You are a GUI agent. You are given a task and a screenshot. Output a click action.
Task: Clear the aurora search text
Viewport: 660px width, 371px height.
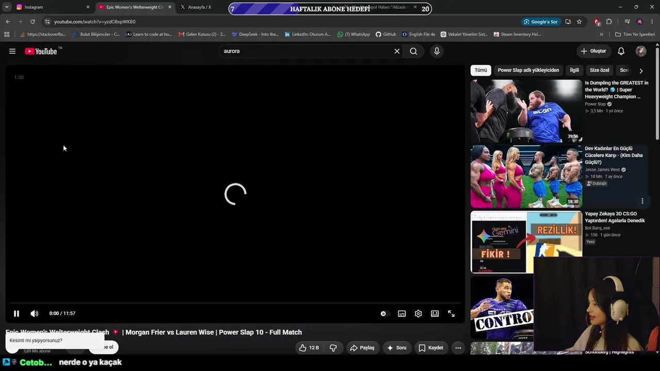coord(397,51)
